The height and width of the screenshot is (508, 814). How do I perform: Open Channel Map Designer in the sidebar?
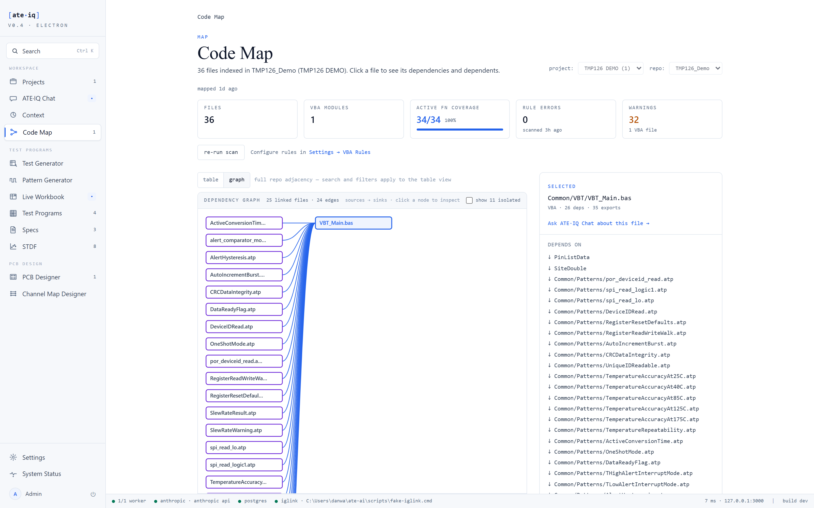click(53, 294)
